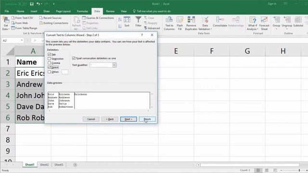Screen dimensions: 308x173
Task: Toggle the Filter funnel icon
Action: coord(138,22)
